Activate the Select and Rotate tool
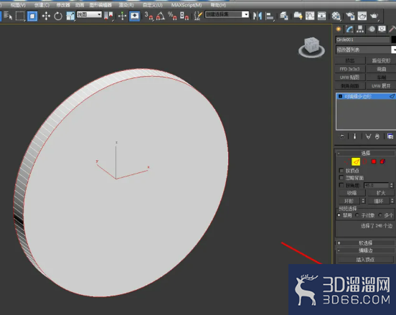 tap(58, 16)
